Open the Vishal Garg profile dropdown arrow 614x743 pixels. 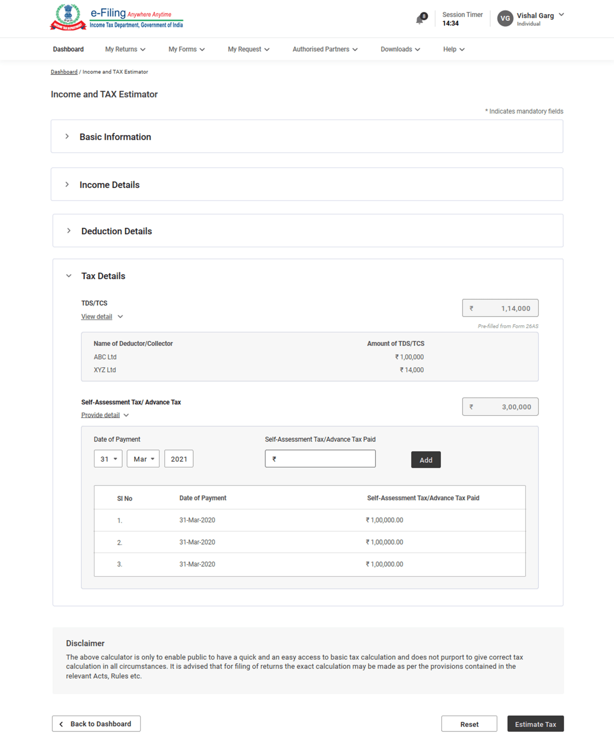pos(561,15)
